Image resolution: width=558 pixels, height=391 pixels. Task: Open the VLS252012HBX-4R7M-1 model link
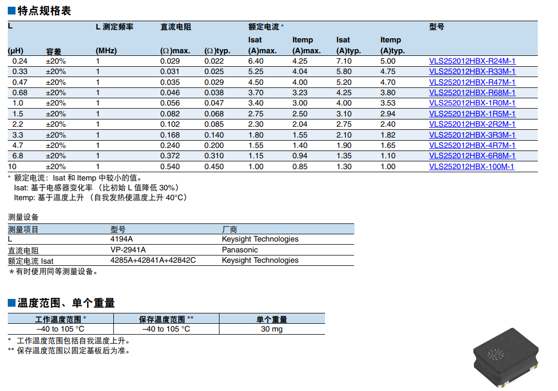[472, 145]
